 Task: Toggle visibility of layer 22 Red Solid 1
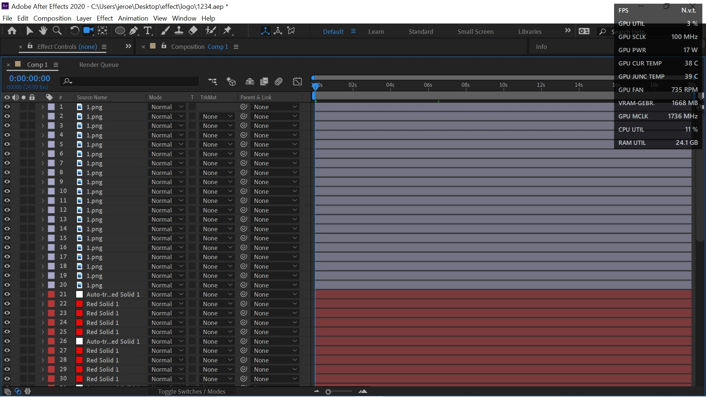7,304
